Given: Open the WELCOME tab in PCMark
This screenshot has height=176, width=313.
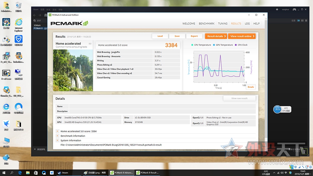Looking at the screenshot, I should (x=189, y=23).
